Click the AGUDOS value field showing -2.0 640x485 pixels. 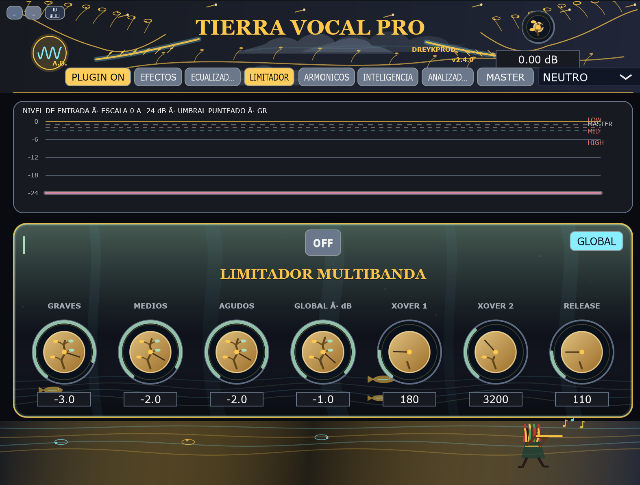coord(237,399)
